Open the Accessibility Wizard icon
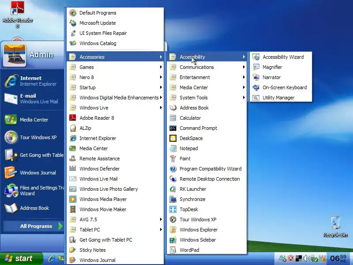This screenshot has height=265, width=353. [x=256, y=57]
